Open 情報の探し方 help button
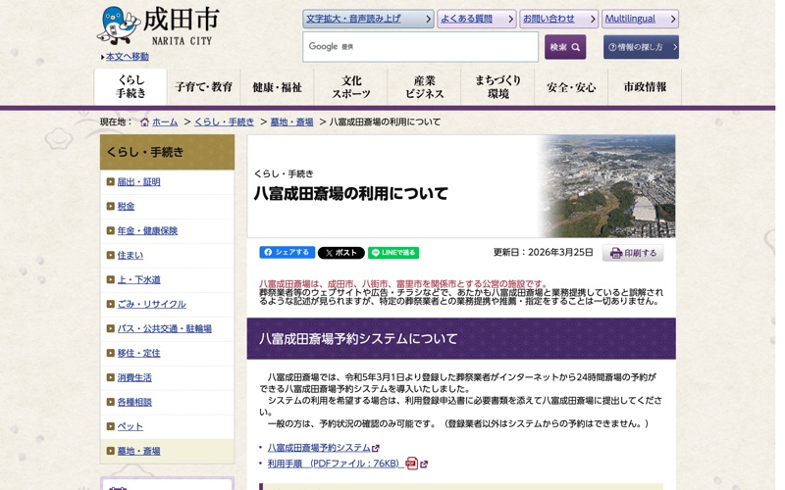 click(641, 47)
